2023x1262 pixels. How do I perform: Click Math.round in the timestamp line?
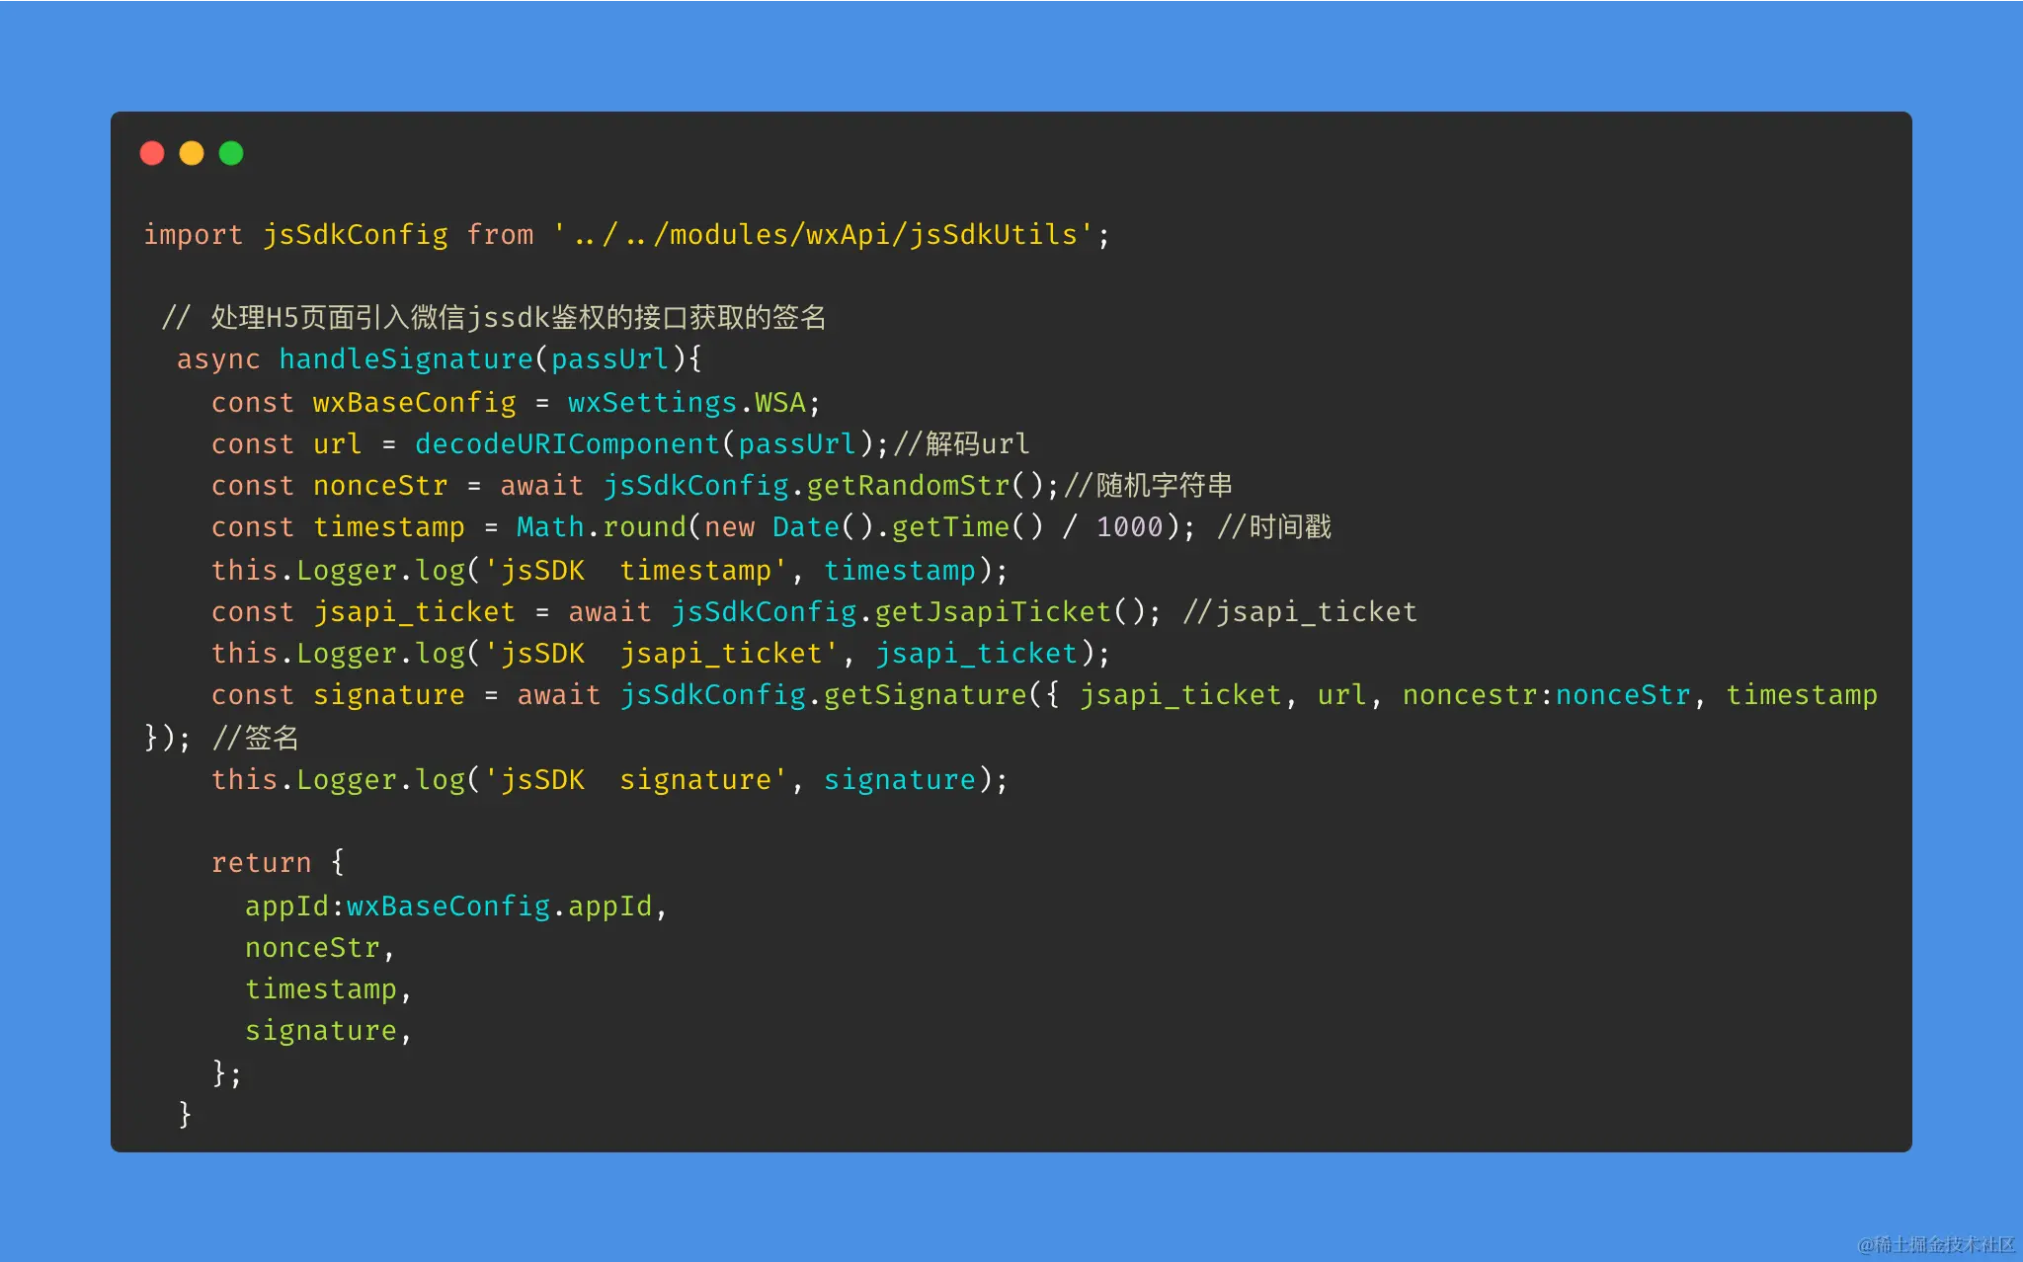[x=602, y=527]
